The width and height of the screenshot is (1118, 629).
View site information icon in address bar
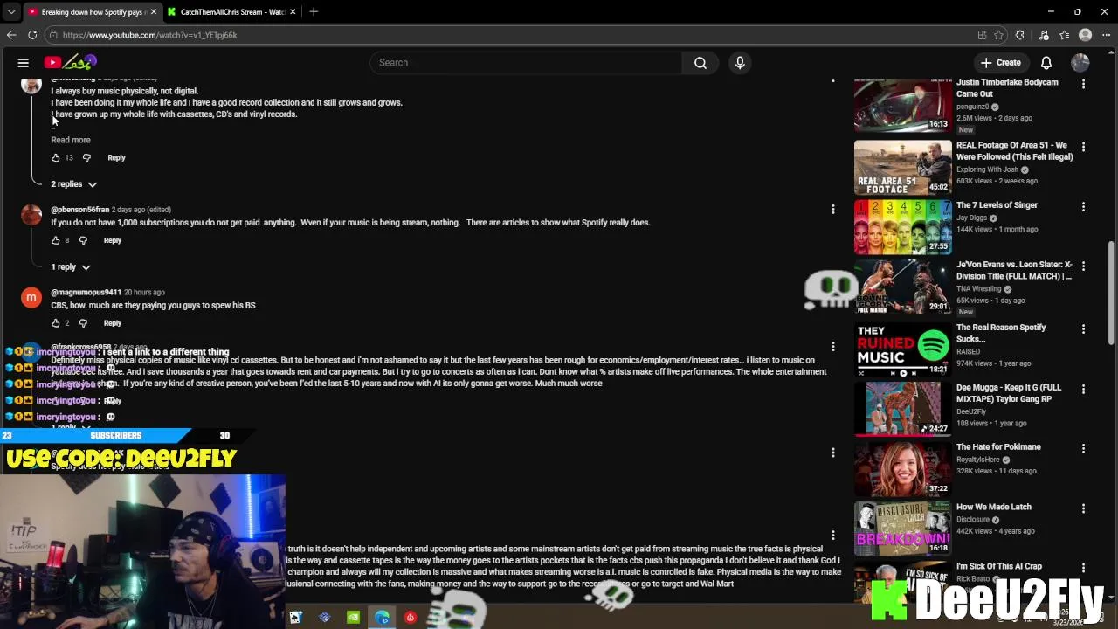click(53, 35)
